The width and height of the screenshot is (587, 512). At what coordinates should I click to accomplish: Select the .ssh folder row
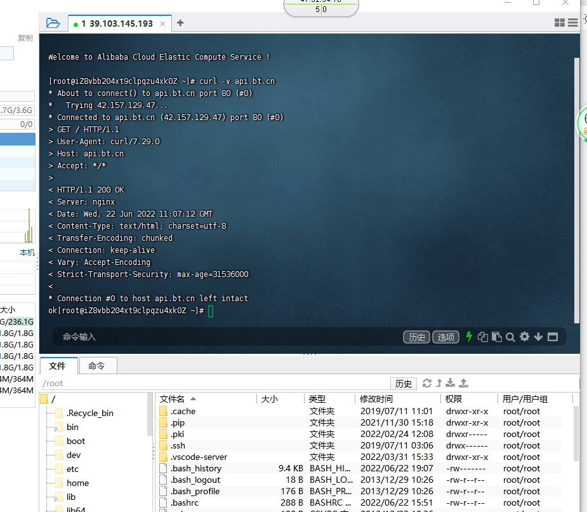point(359,445)
